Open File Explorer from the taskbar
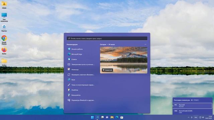This screenshot has width=214, height=120. (112, 117)
